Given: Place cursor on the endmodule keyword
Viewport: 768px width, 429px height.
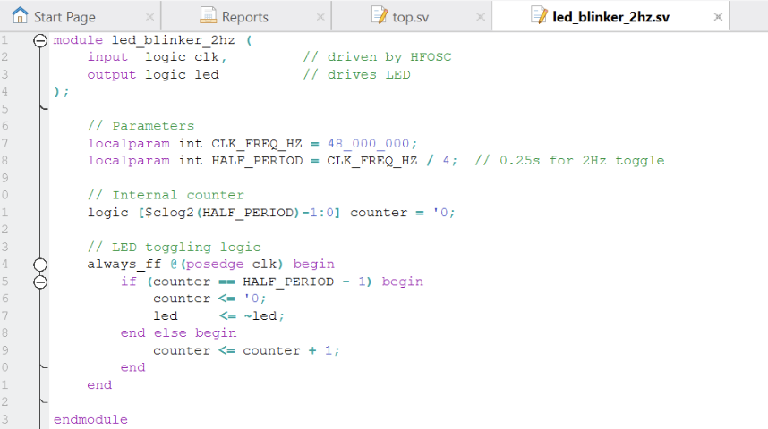Looking at the screenshot, I should [90, 419].
